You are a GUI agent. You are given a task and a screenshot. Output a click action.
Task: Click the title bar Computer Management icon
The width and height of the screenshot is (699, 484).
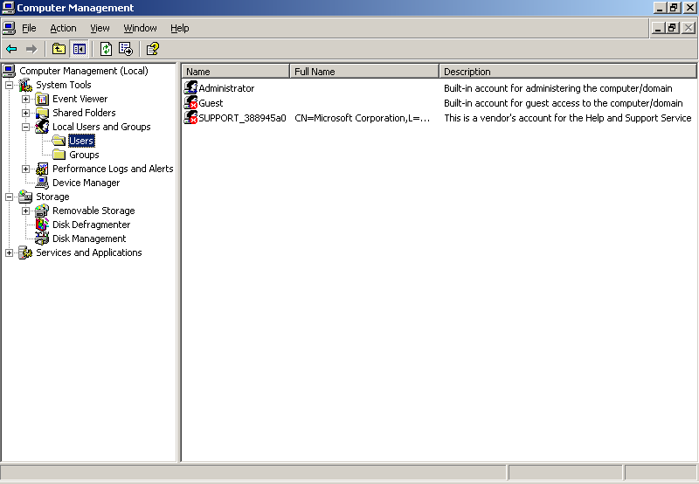(x=8, y=8)
